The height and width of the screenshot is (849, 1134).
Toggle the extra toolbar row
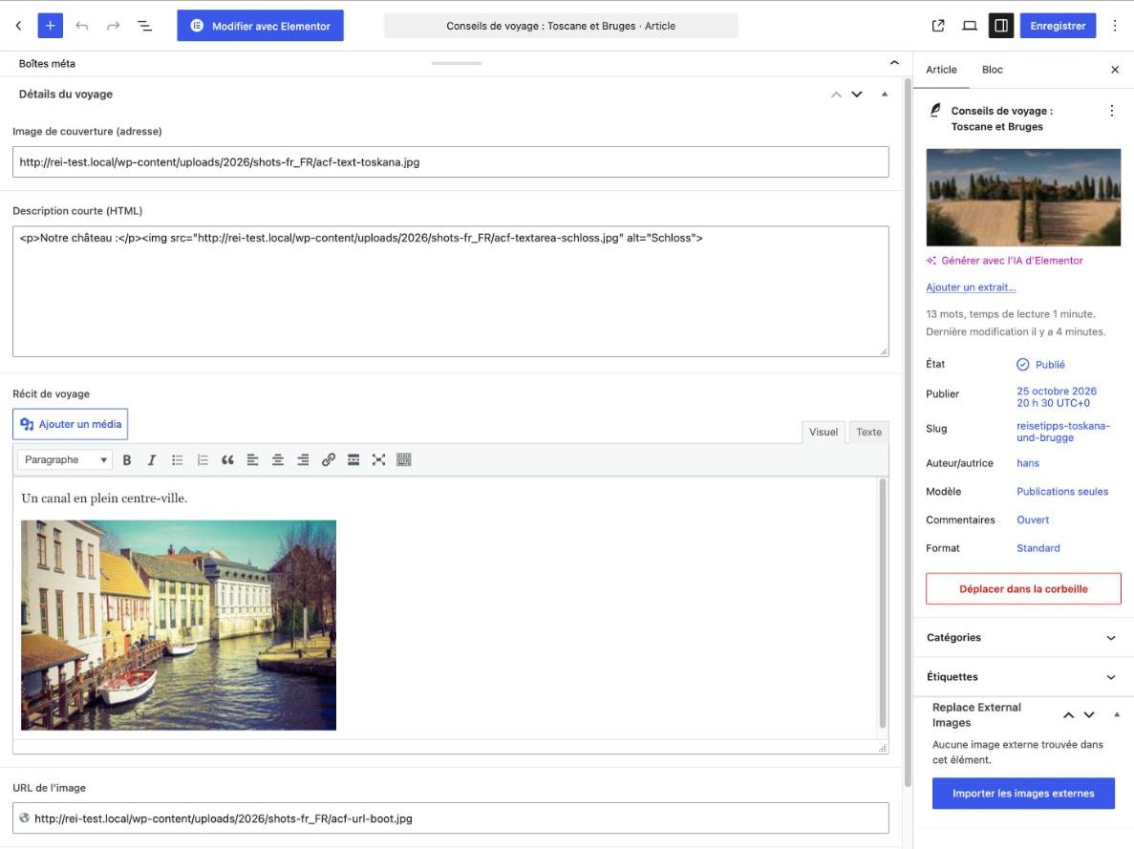[404, 460]
